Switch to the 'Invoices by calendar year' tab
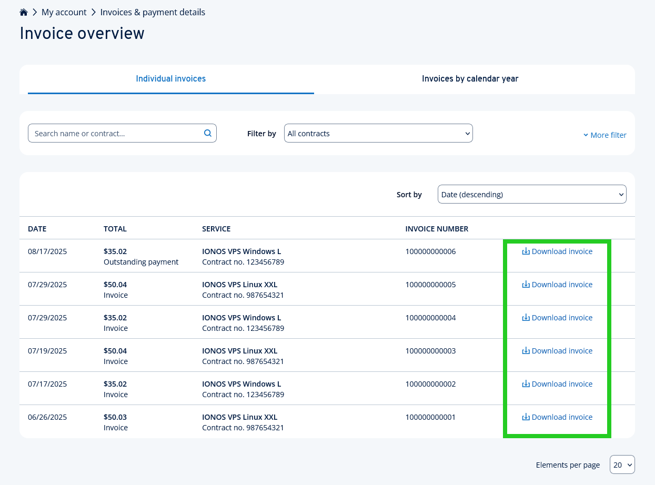 470,78
